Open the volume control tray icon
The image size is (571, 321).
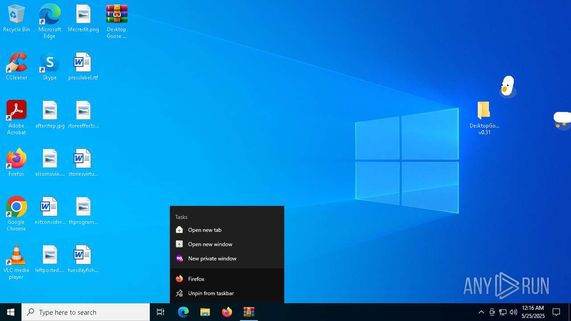pos(513,312)
